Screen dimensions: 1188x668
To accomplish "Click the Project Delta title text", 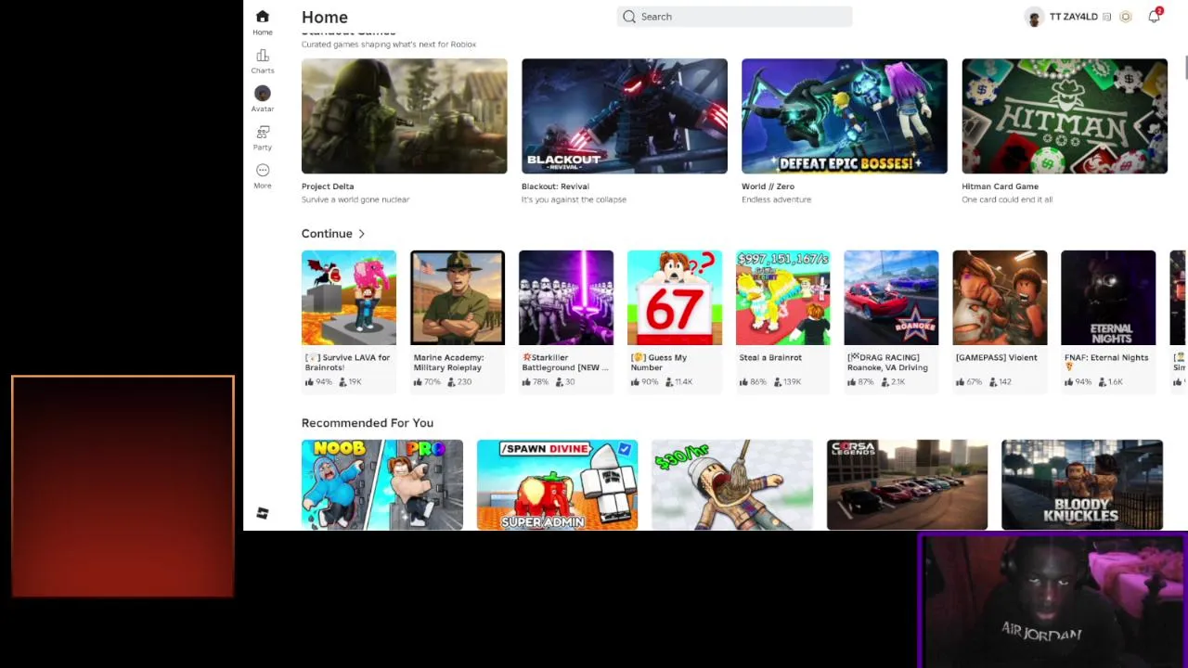I will [328, 186].
